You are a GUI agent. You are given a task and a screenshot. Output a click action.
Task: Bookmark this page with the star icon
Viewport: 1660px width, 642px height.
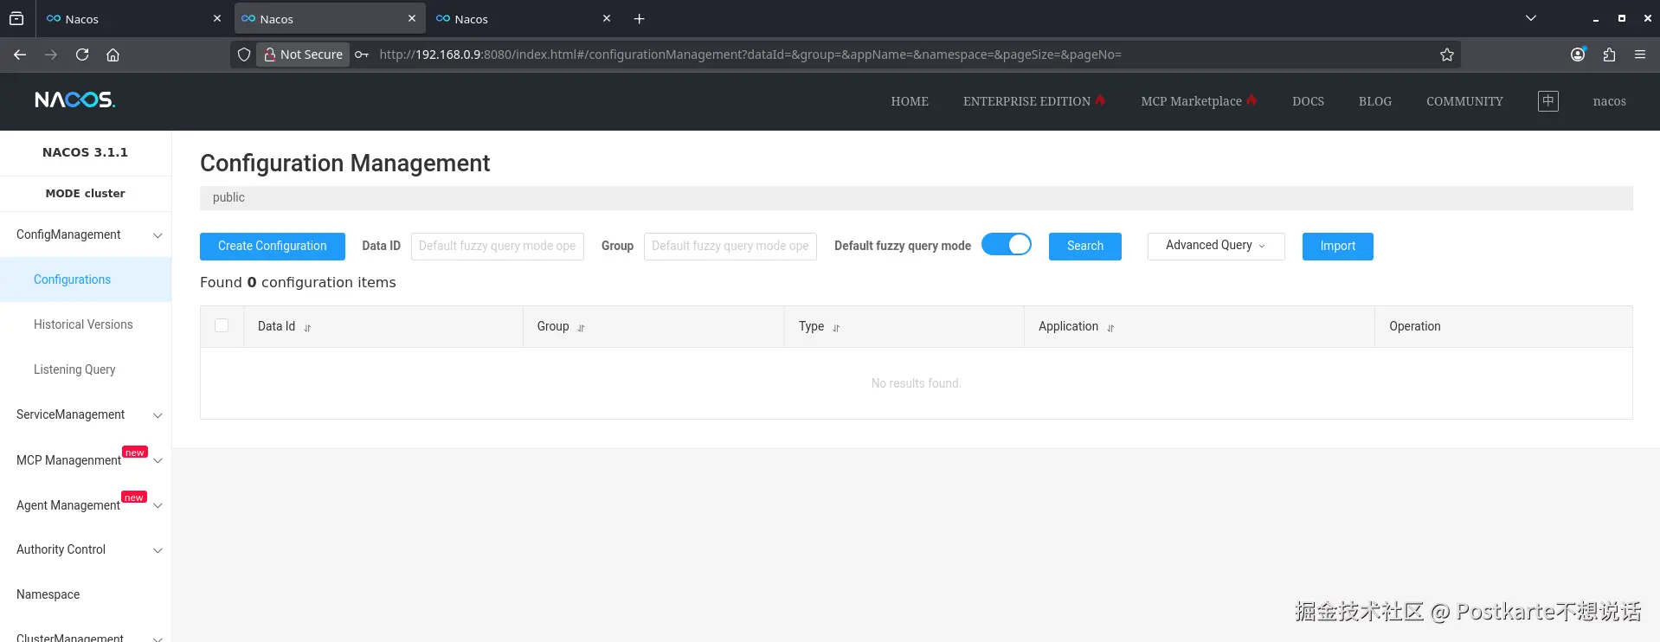pyautogui.click(x=1446, y=55)
